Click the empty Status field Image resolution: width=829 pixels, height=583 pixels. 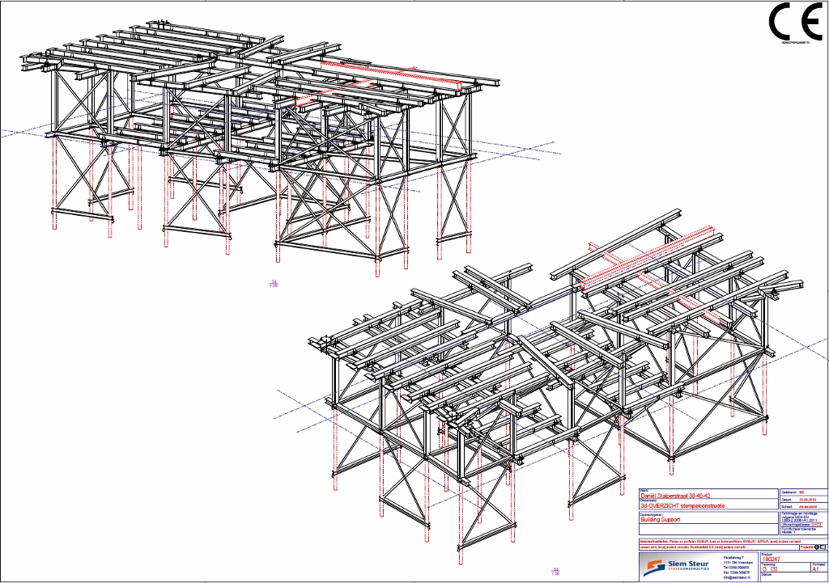(x=794, y=577)
